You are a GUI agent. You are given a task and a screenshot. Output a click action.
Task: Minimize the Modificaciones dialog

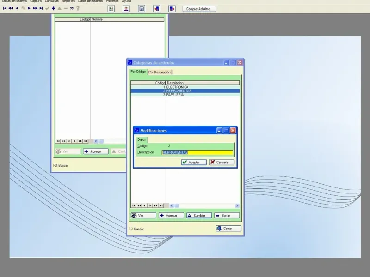coord(219,131)
